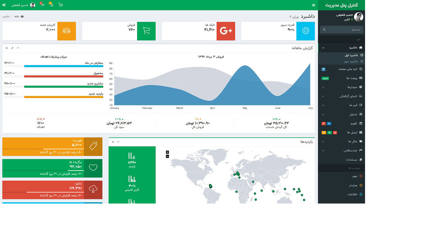Click the خانه breadcrumb link
The height and width of the screenshot is (228, 445).
(x=17, y=16)
